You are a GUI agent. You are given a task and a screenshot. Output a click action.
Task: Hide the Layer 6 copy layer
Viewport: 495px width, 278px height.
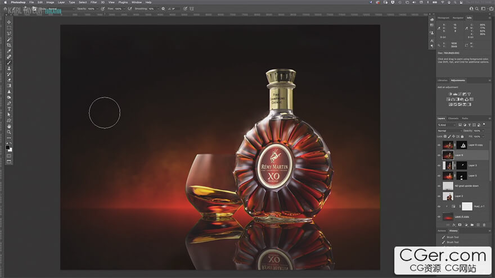439,145
